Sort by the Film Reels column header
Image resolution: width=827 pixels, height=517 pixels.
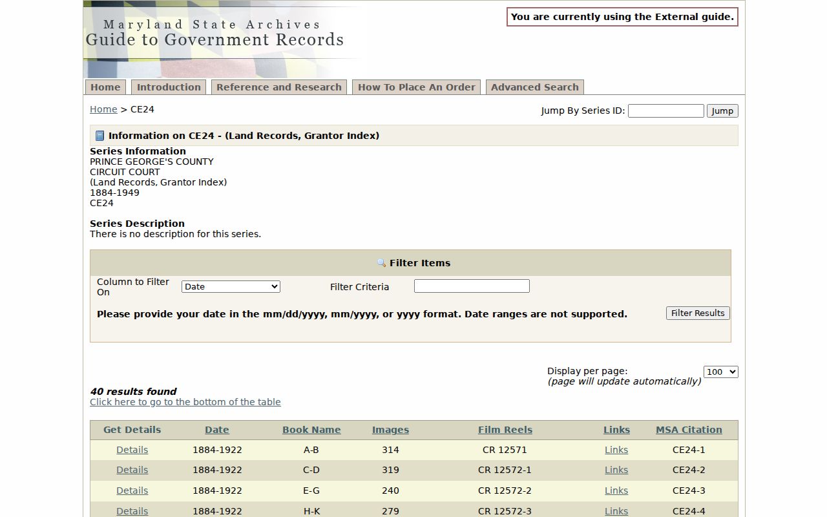[505, 430]
